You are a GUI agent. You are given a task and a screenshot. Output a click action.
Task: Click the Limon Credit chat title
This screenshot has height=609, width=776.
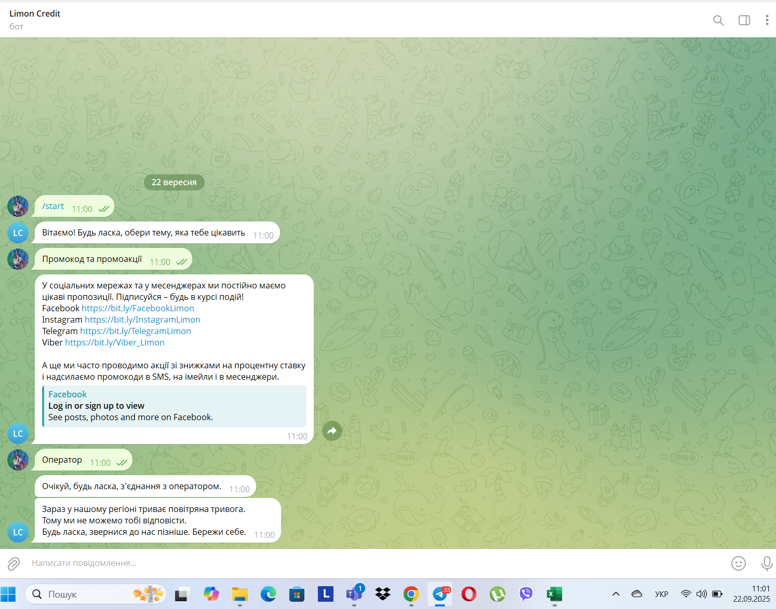[x=35, y=13]
